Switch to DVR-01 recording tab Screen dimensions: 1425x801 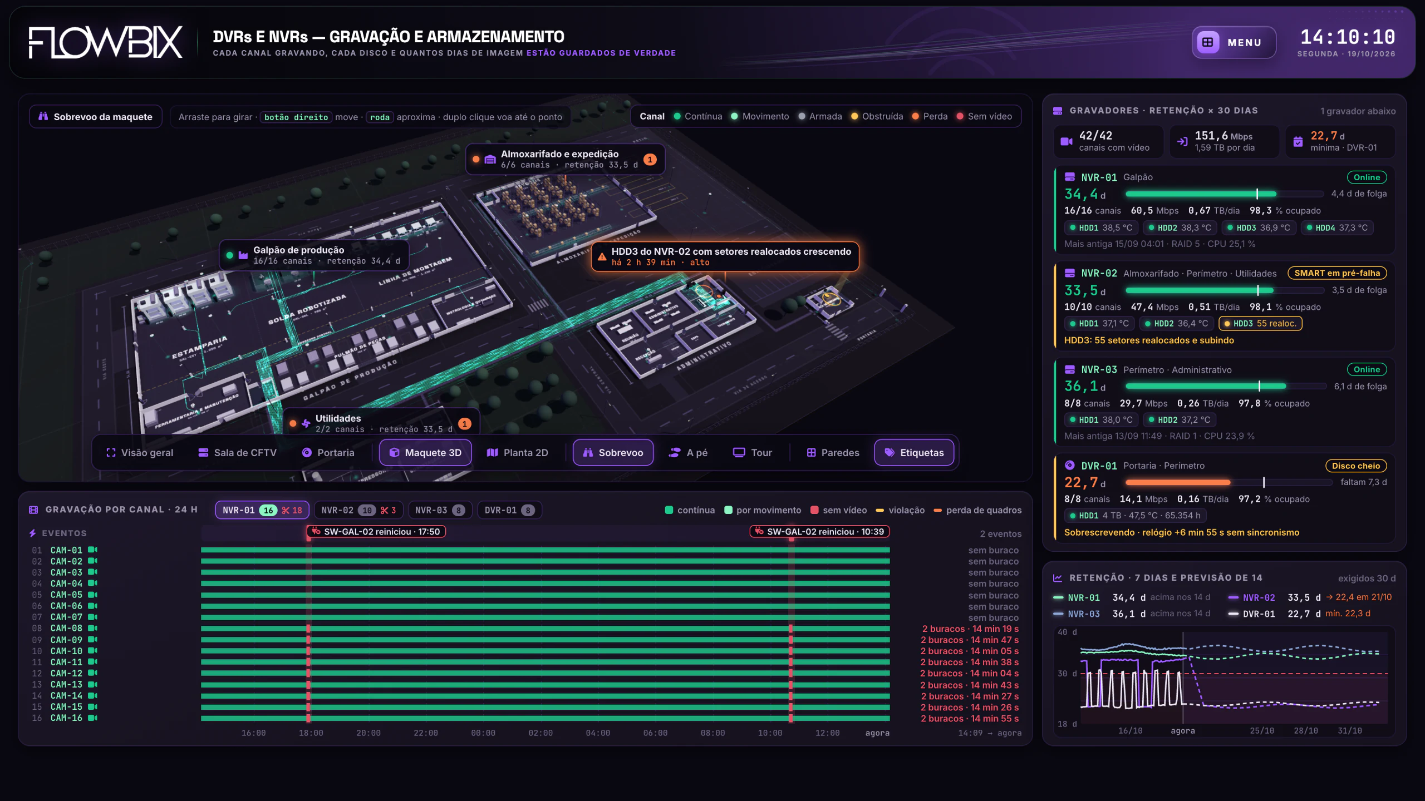tap(509, 510)
